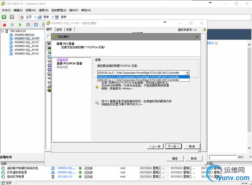Viewport: 252px width, 185px height.
Task: Click the 任务 status bar icon
Action: pyautogui.click(x=3, y=183)
